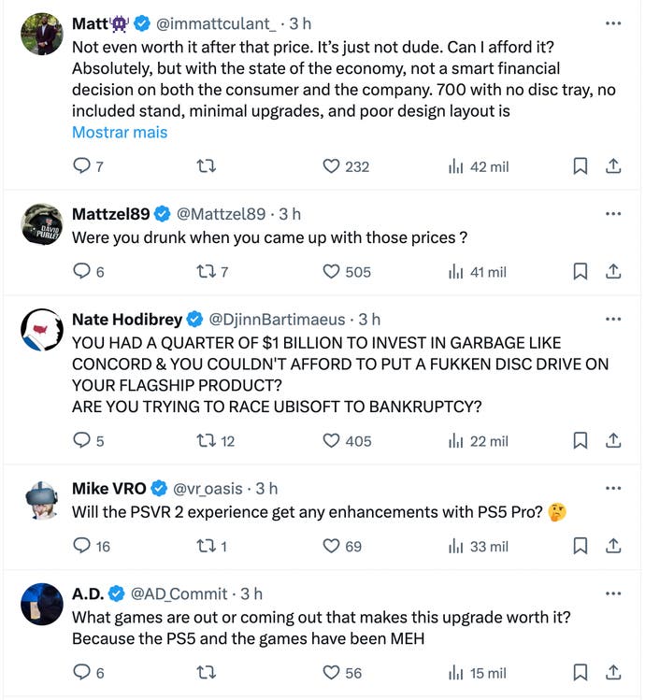This screenshot has width=645, height=700.
Task: Reply to Mike VRO's PSVR 2 tweet
Action: [x=82, y=546]
